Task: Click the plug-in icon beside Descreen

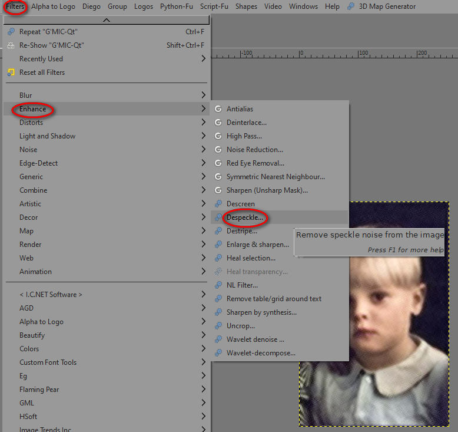Action: pyautogui.click(x=218, y=204)
